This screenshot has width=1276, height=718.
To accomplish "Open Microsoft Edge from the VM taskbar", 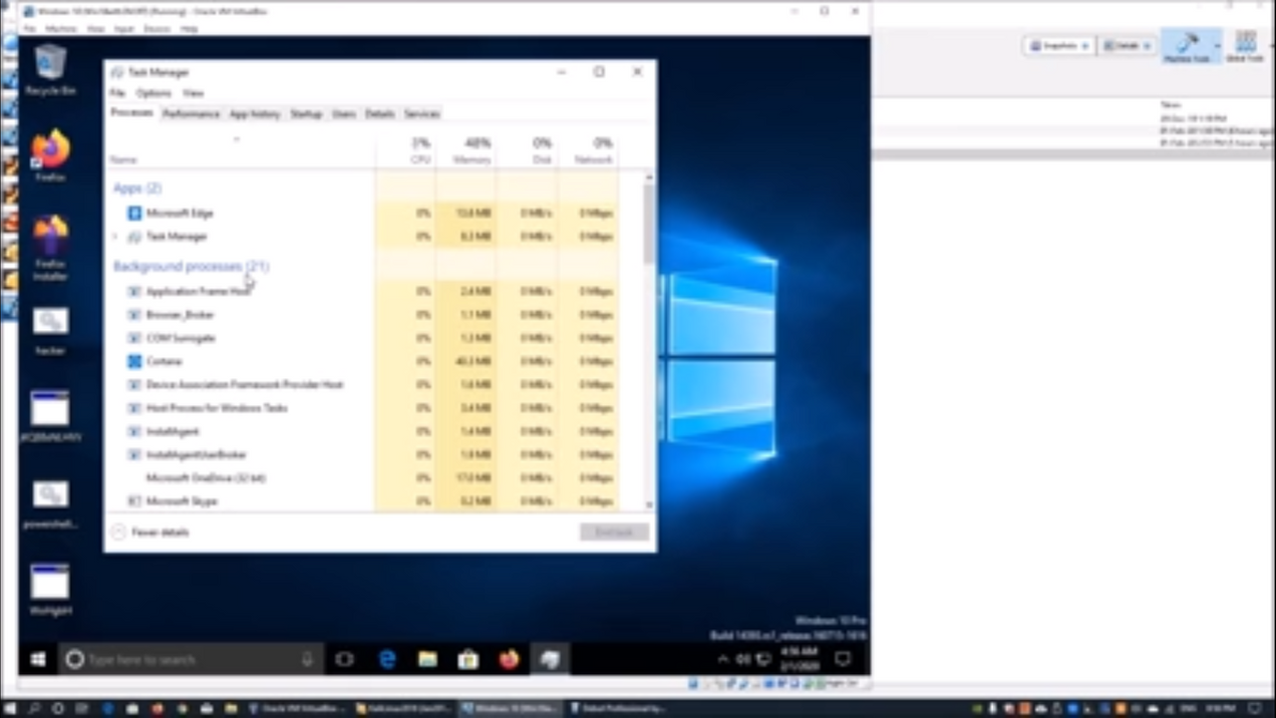I will (x=387, y=659).
